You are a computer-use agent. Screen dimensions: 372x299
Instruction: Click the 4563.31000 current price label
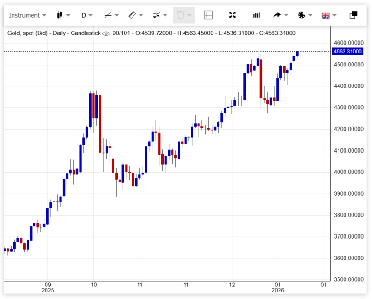[347, 52]
